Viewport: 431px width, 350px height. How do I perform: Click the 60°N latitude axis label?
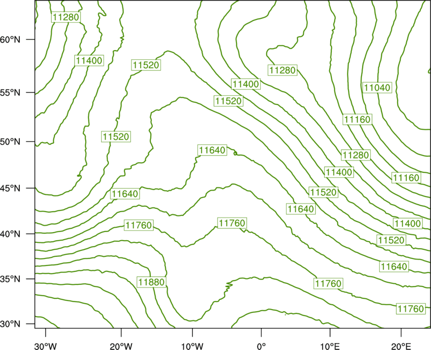pos(10,39)
